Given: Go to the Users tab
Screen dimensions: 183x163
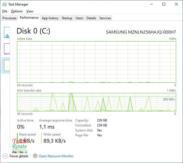Looking at the screenshot, I should (x=79, y=18).
